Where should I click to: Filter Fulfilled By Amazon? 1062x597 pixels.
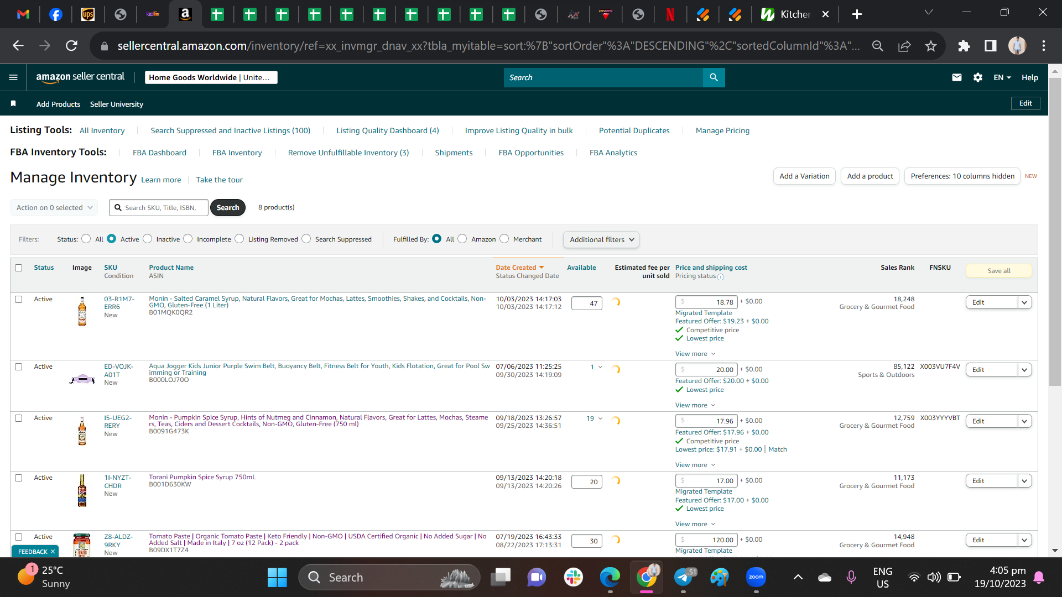coord(462,239)
